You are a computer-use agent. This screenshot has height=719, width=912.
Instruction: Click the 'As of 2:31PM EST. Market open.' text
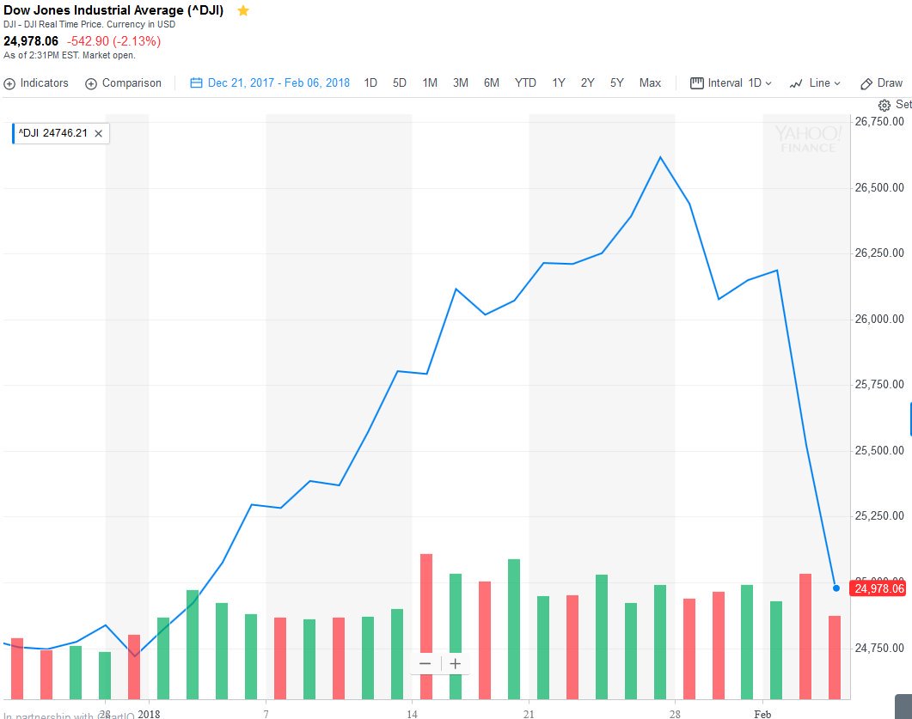click(70, 55)
